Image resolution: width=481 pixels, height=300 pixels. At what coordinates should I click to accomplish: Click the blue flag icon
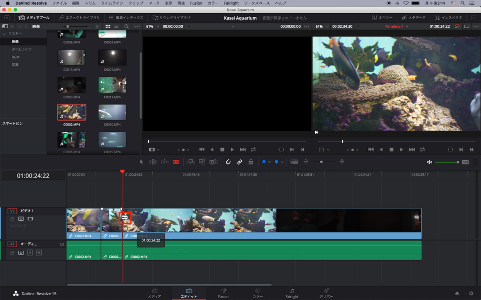[x=264, y=162]
